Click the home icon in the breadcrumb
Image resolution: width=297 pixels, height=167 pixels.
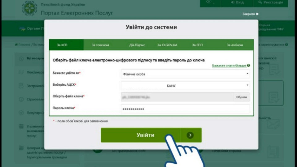pyautogui.click(x=16, y=45)
